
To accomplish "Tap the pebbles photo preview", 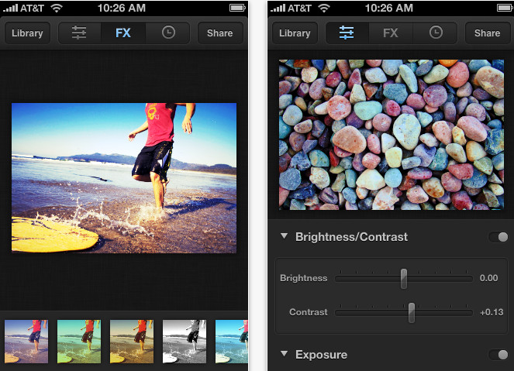I will pos(392,135).
